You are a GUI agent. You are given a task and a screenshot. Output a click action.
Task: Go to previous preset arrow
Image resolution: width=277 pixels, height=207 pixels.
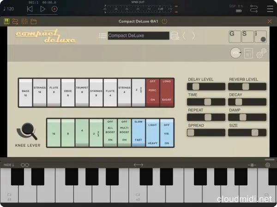pyautogui.click(x=184, y=36)
